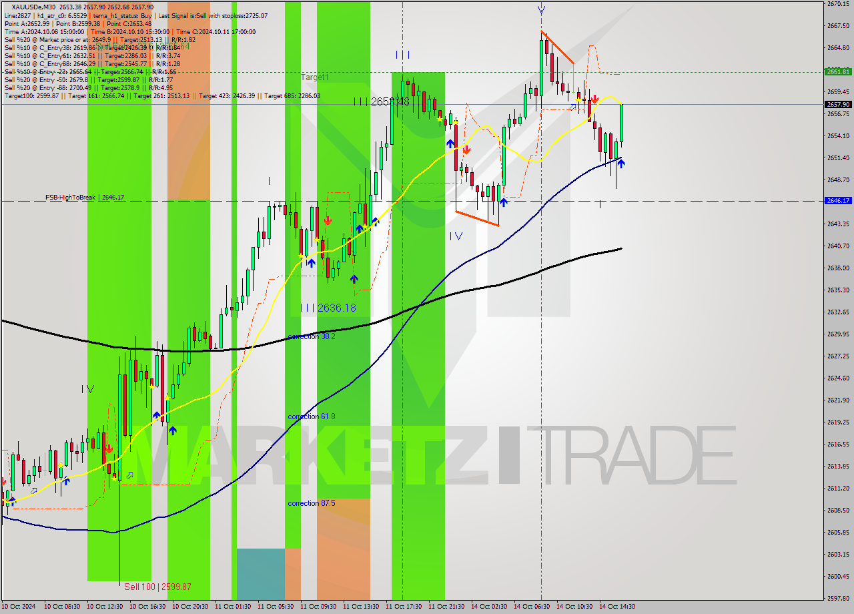Click the 2600.45 price axis label
The height and width of the screenshot is (614, 854).
[838, 576]
